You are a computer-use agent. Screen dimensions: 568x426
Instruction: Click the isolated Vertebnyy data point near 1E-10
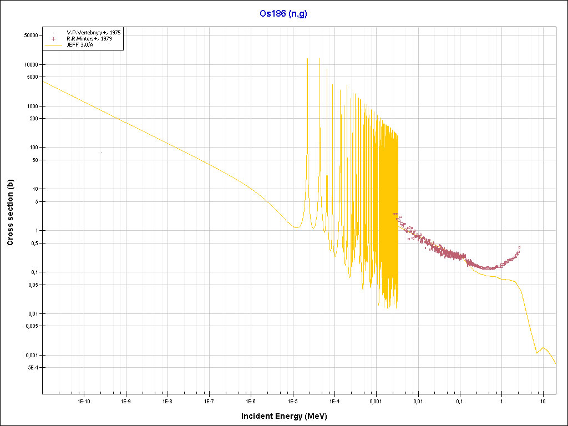101,152
